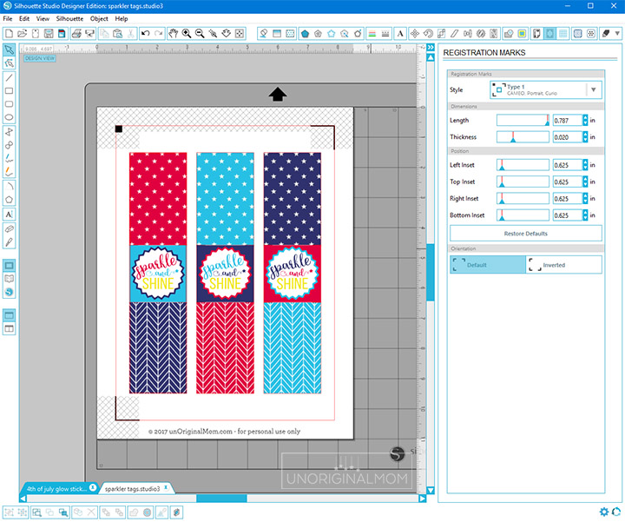Image resolution: width=625 pixels, height=522 pixels.
Task: Click the horizontal scrollbar thumb
Action: click(221, 498)
